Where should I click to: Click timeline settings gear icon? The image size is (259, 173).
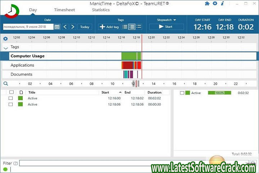5,39
